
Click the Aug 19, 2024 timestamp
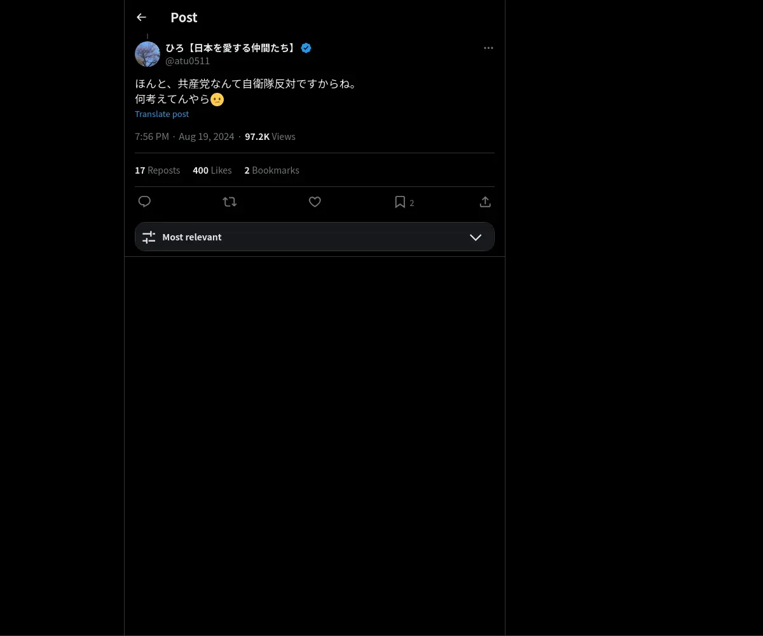(206, 137)
